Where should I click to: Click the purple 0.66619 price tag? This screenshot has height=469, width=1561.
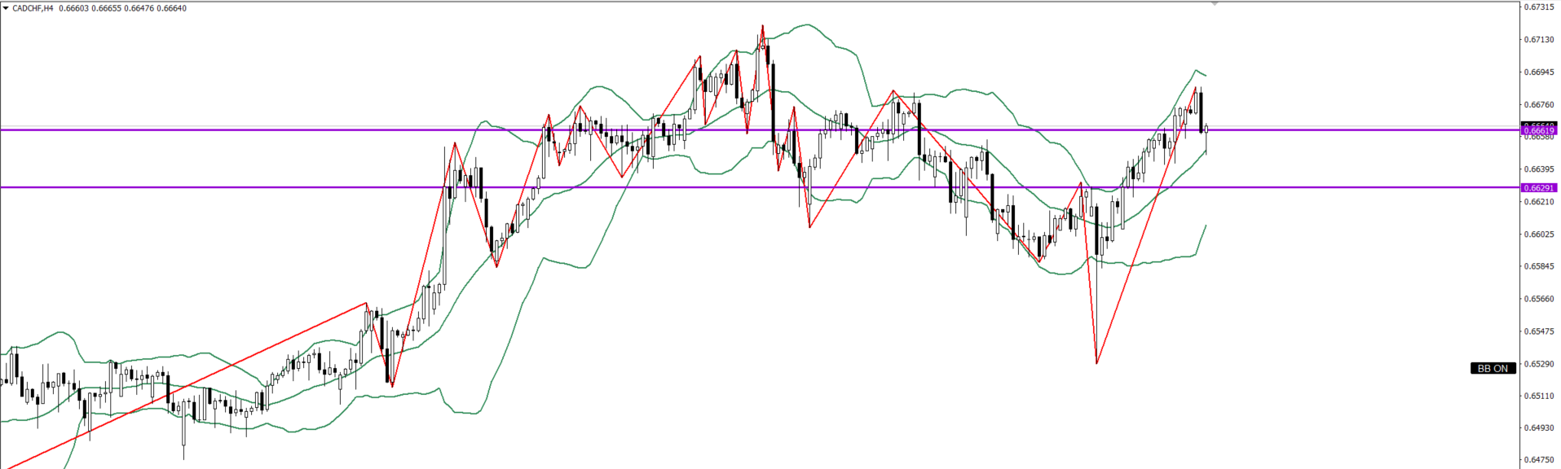pos(1539,130)
